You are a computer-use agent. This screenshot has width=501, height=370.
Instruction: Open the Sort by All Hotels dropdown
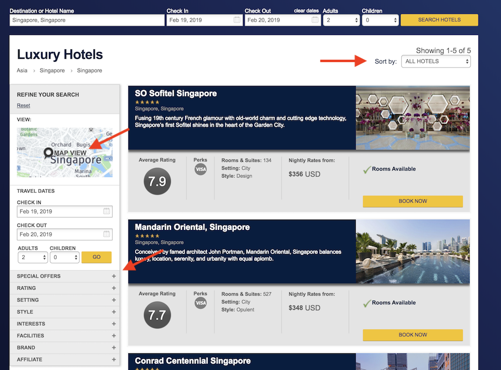(436, 61)
